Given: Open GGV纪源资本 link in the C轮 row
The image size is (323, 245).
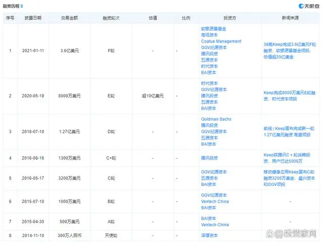Looking at the screenshot, I should pyautogui.click(x=214, y=172).
